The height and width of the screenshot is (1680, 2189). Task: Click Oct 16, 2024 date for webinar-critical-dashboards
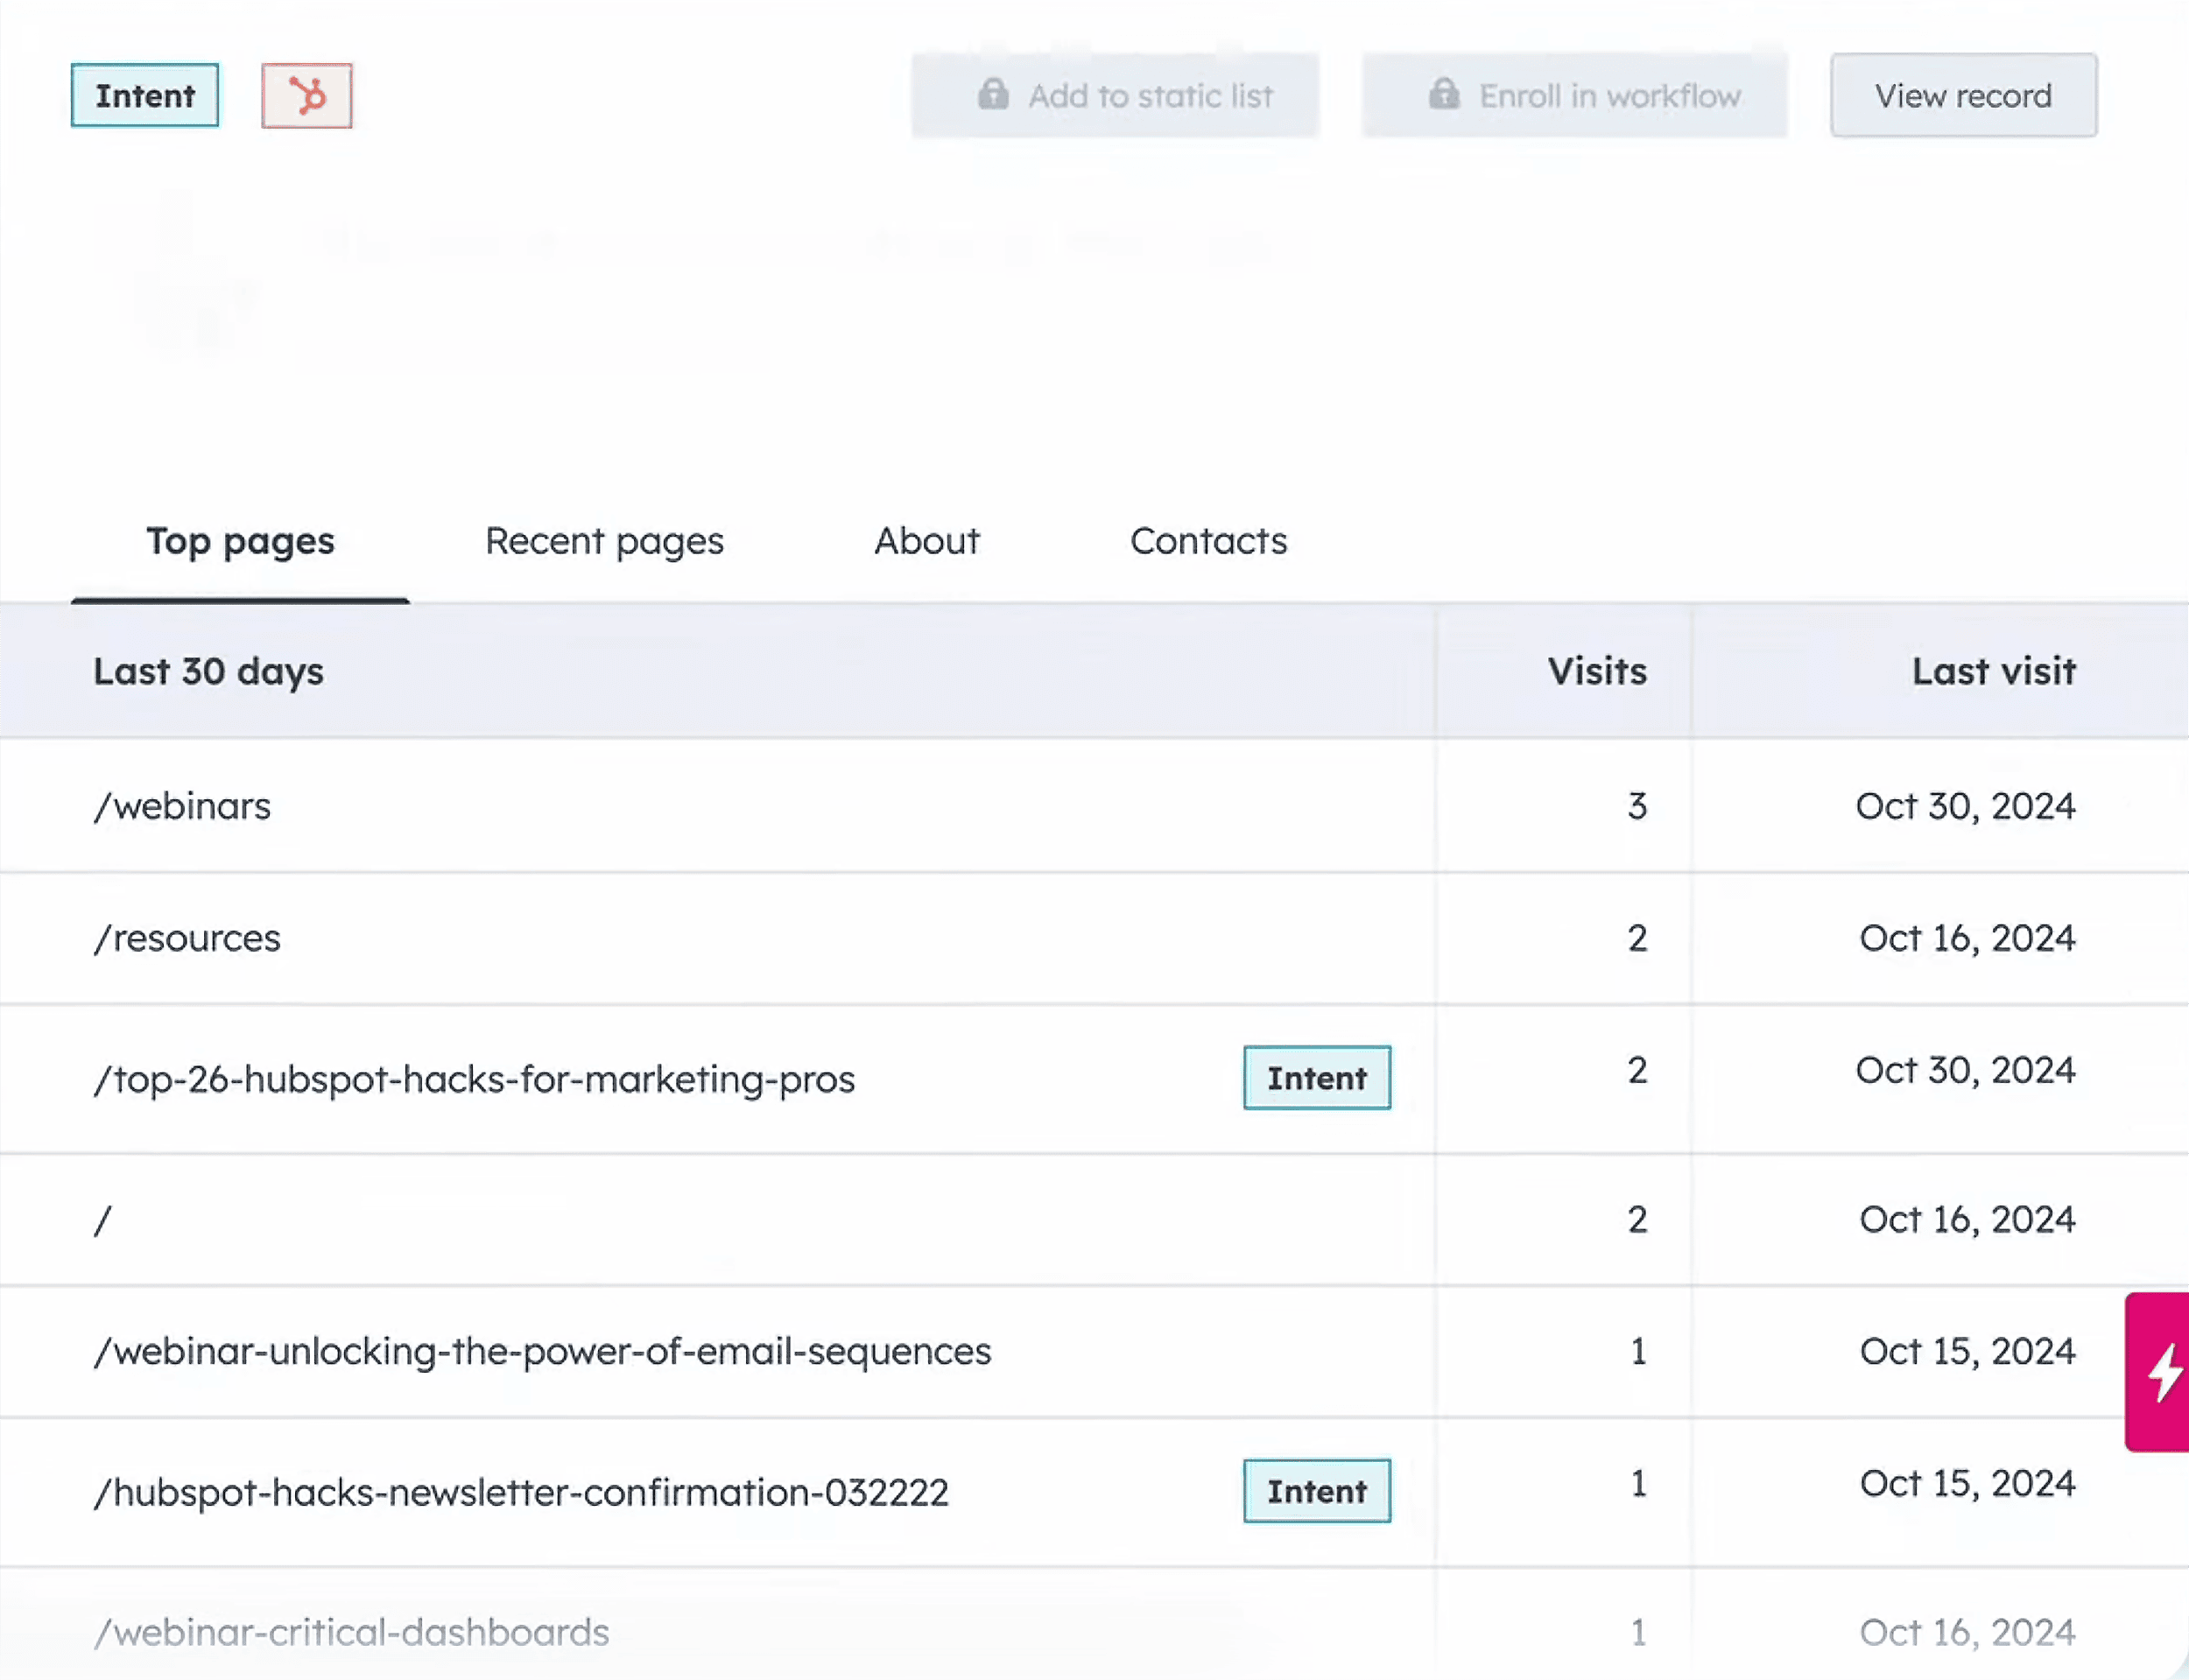pyautogui.click(x=1967, y=1632)
